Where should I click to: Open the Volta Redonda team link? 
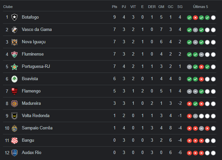coord(36,116)
